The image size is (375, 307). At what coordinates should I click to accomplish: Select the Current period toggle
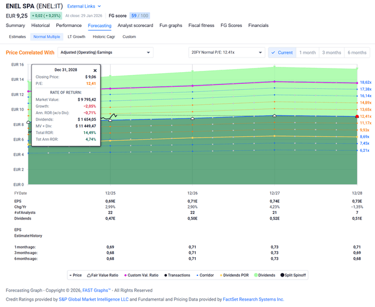pyautogui.click(x=282, y=53)
